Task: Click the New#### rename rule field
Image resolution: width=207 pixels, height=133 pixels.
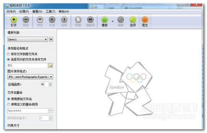Action: tap(28, 111)
